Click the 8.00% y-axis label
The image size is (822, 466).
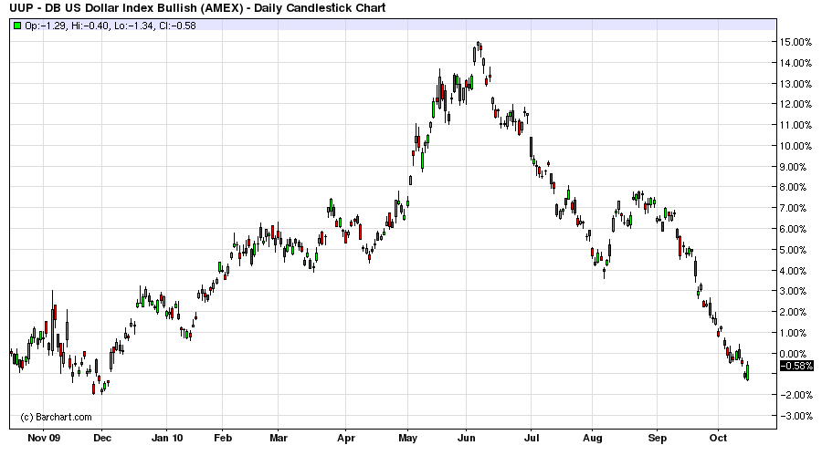[x=795, y=187]
